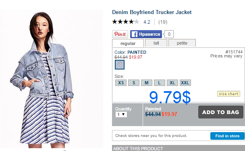The image size is (245, 151).
Task: Click the Facebook Нравится like button
Action: (146, 34)
